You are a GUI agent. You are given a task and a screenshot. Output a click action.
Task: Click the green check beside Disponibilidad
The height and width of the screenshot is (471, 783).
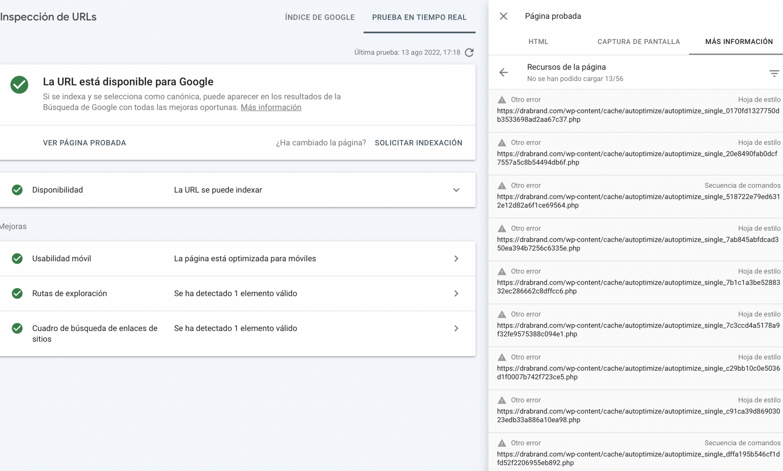pos(17,190)
